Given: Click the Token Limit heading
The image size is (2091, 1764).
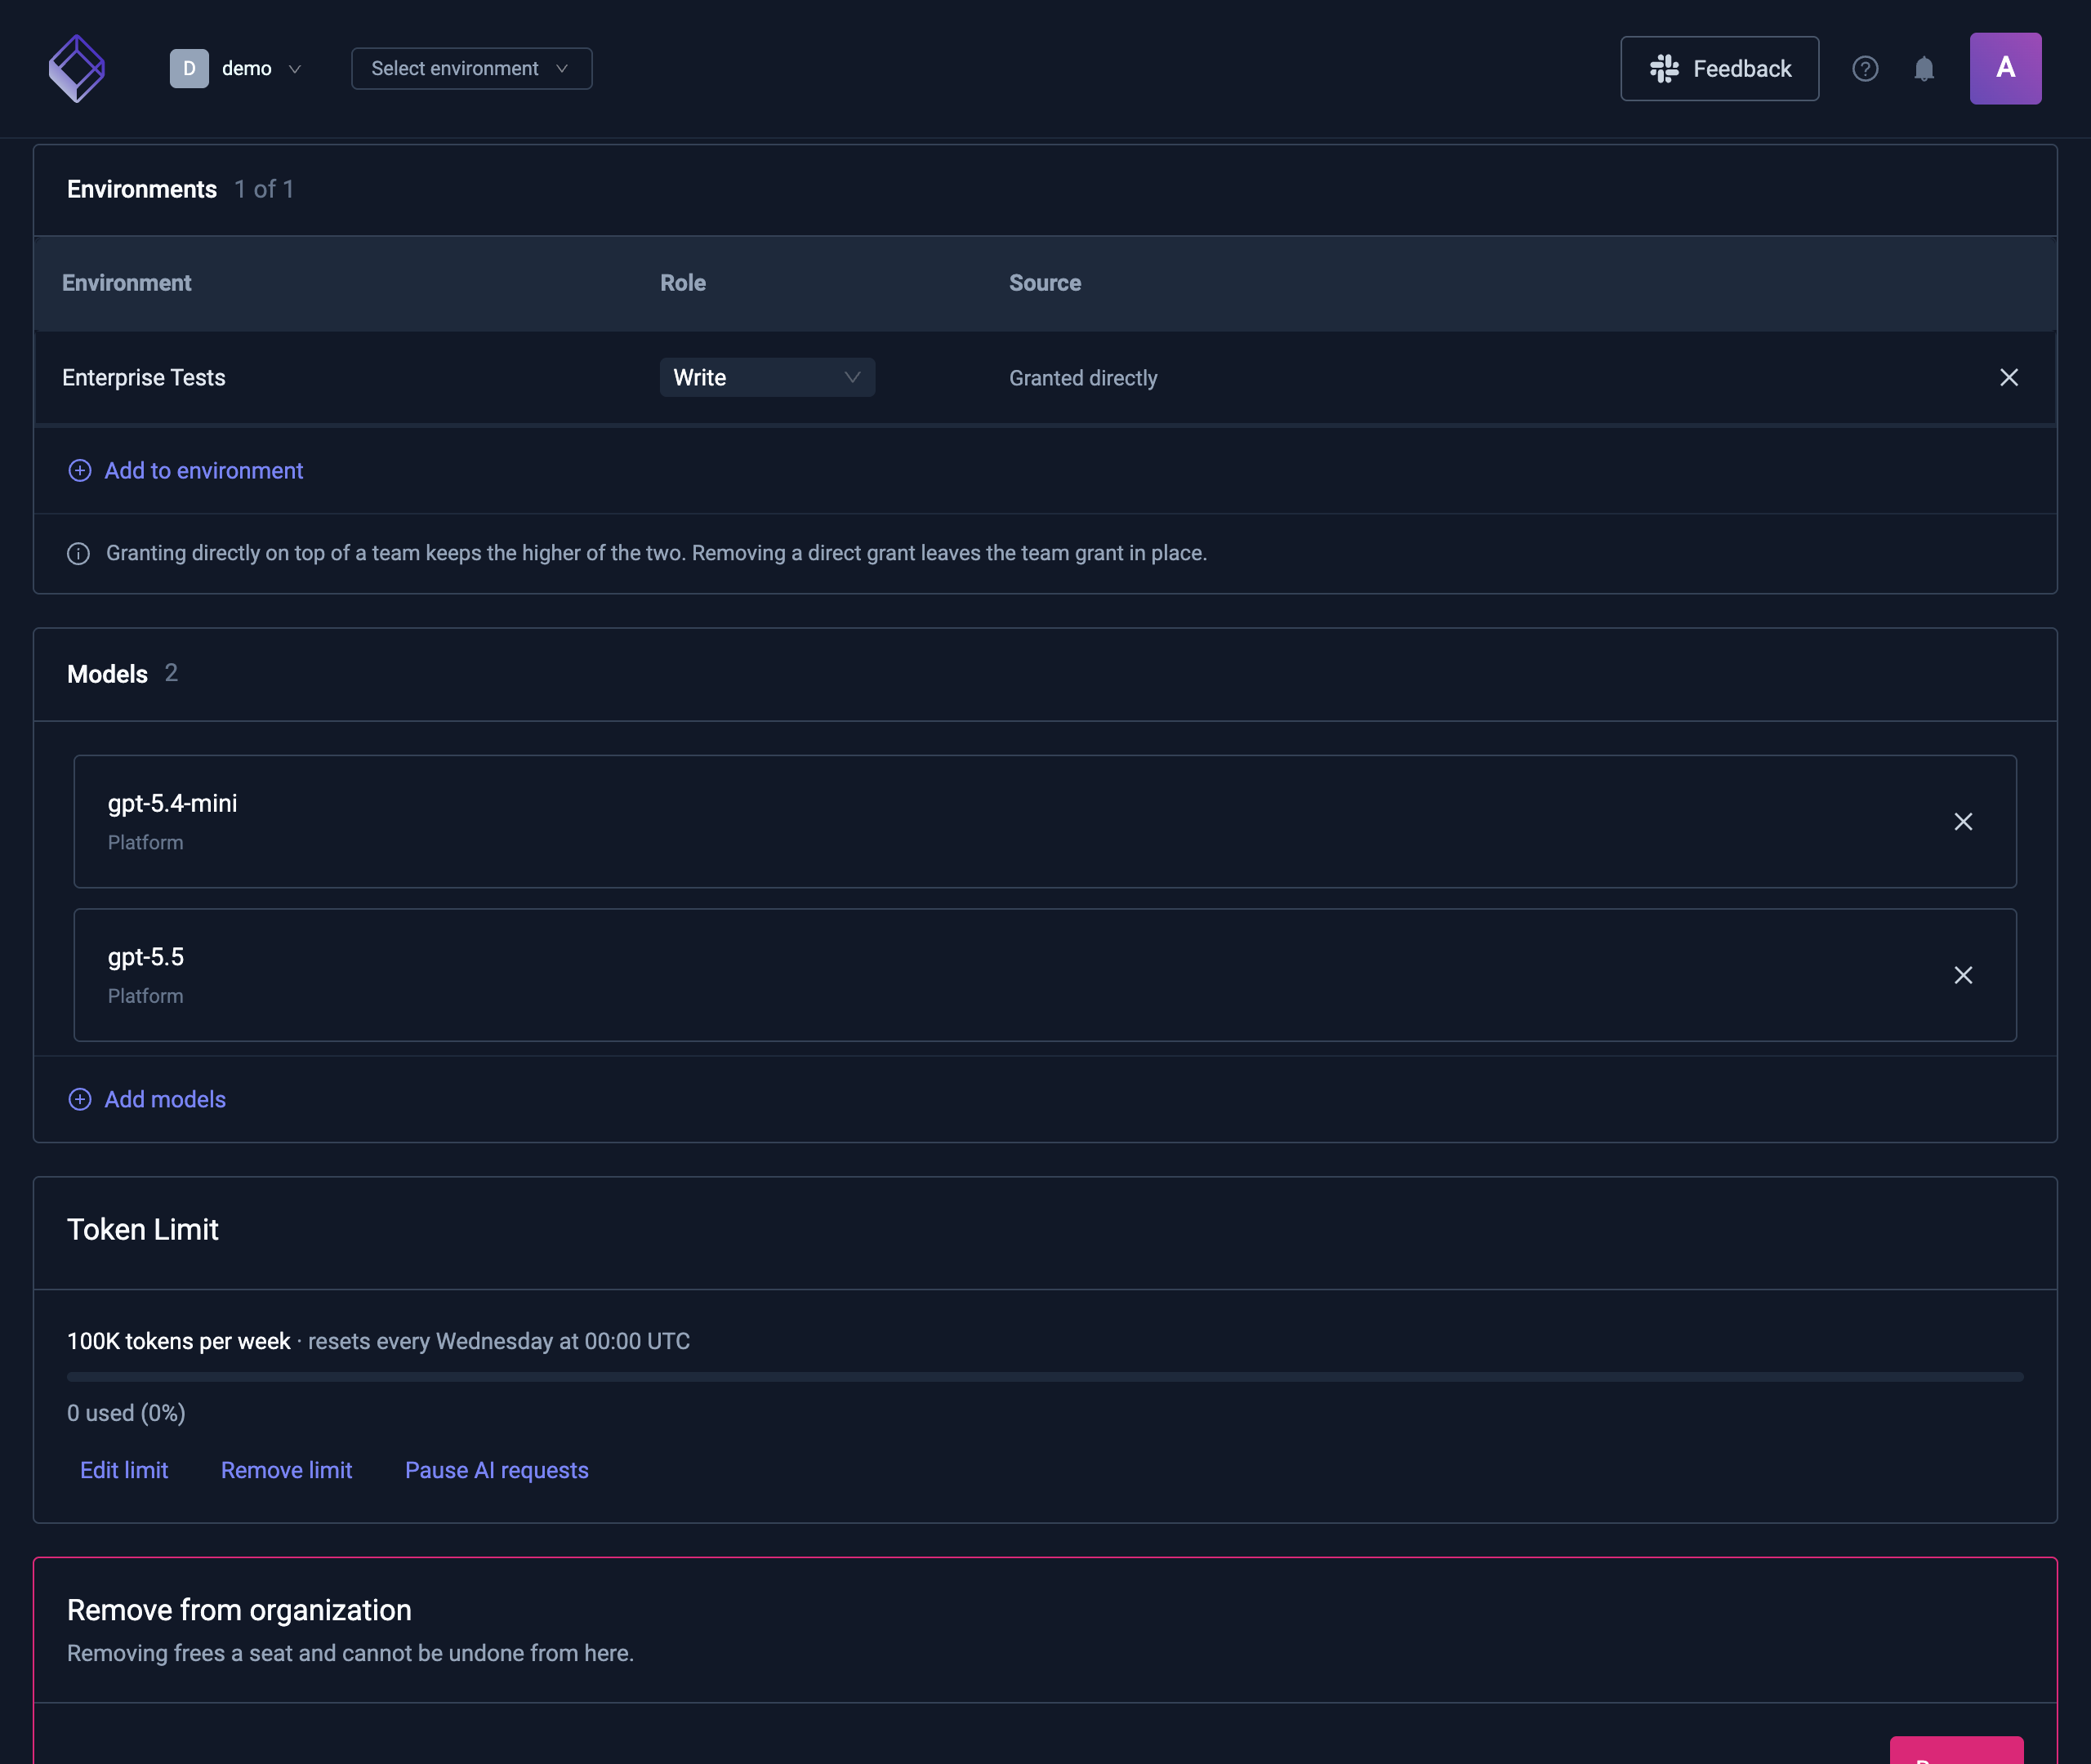Looking at the screenshot, I should pos(142,1229).
